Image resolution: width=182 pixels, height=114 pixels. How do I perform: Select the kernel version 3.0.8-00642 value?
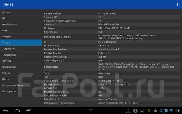point(136,67)
